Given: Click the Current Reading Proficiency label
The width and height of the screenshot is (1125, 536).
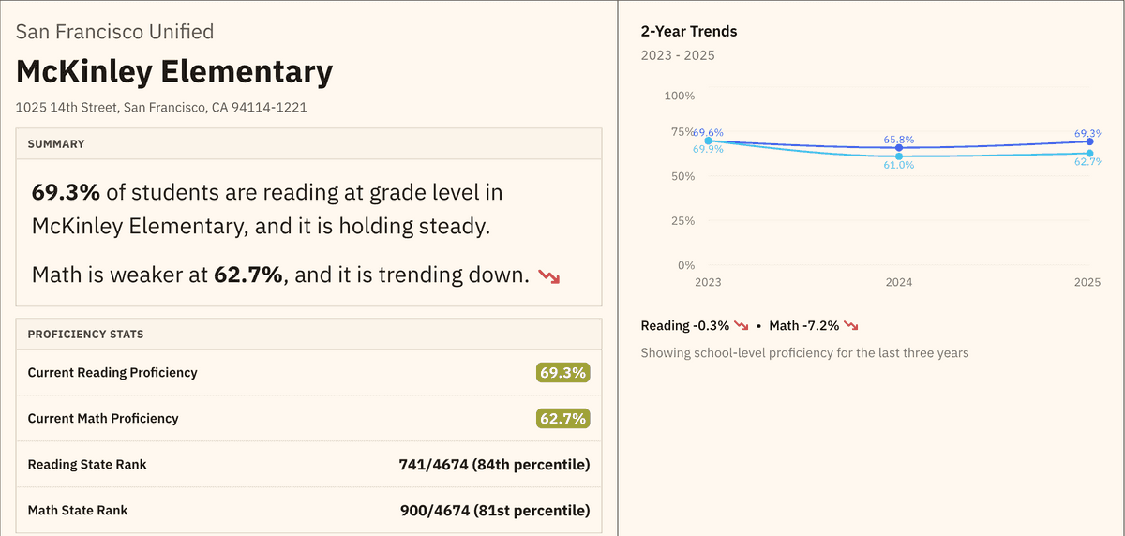Looking at the screenshot, I should [x=112, y=372].
